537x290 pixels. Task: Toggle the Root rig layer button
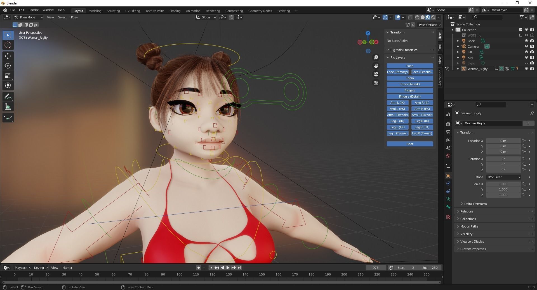(x=410, y=144)
